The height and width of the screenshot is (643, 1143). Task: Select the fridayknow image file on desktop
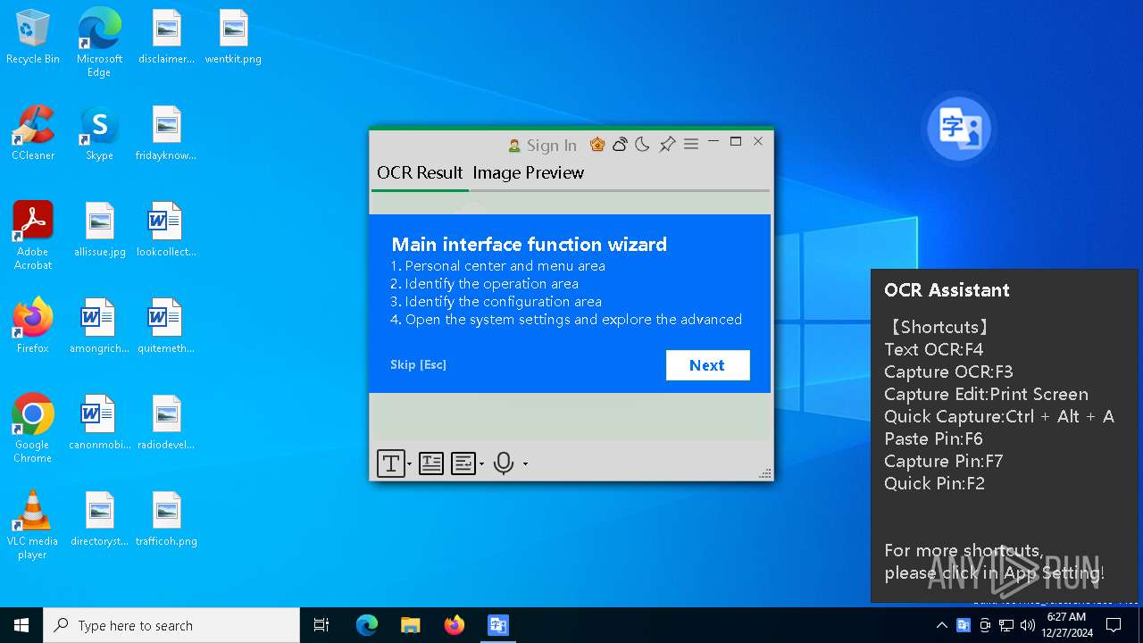tap(167, 134)
